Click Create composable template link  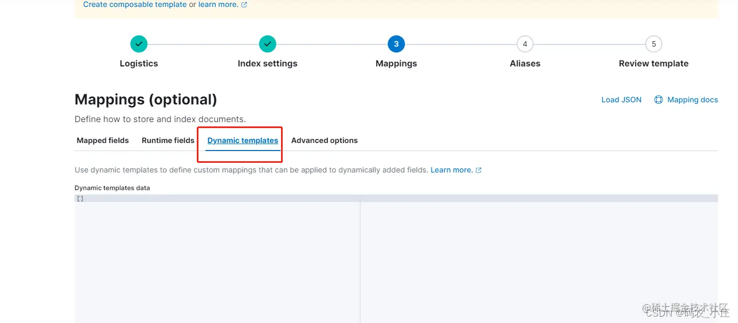[x=135, y=4]
